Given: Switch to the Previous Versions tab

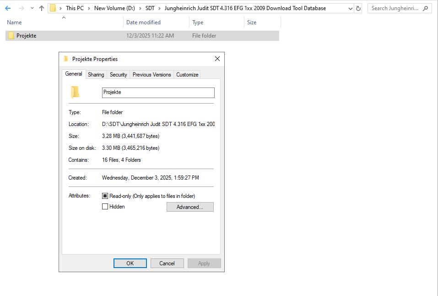Looking at the screenshot, I should click(x=151, y=75).
